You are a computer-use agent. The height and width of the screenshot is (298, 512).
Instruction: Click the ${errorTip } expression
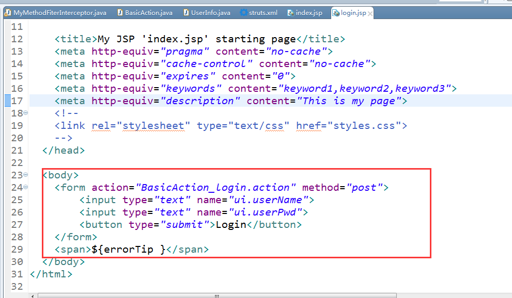tap(129, 250)
